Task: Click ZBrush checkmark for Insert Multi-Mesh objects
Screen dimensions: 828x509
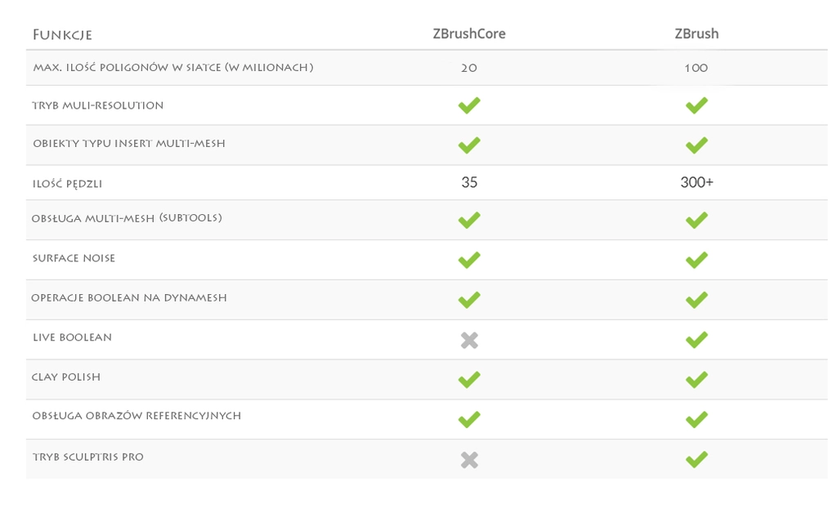Action: tap(696, 145)
